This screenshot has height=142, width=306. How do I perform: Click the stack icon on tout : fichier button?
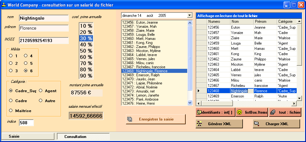coord(273,112)
